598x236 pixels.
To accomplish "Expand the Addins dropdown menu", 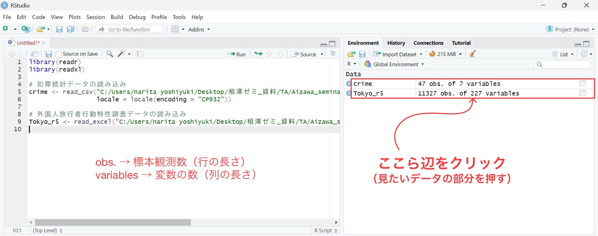I will [x=199, y=29].
